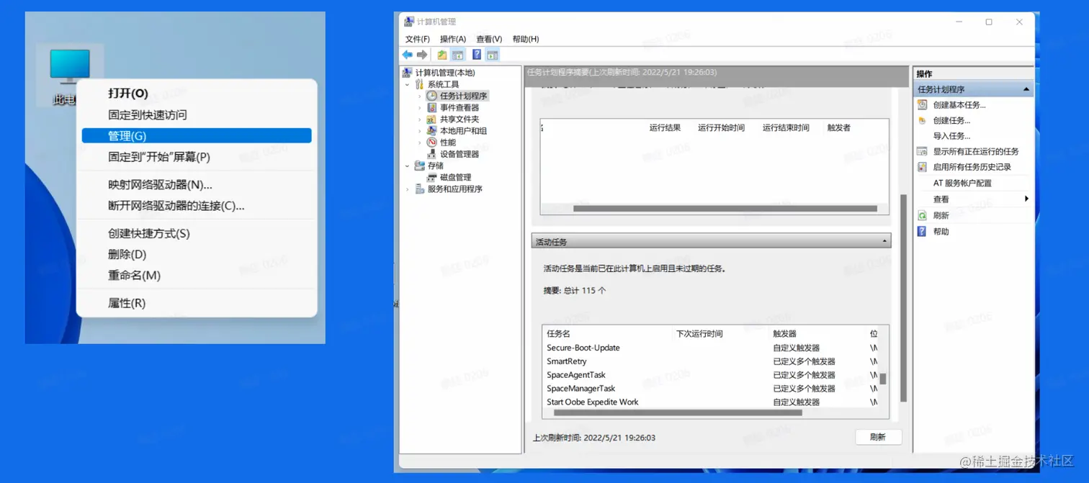The width and height of the screenshot is (1089, 483).
Task: Select the Start Oobe Expedite Work row
Action: click(x=711, y=402)
